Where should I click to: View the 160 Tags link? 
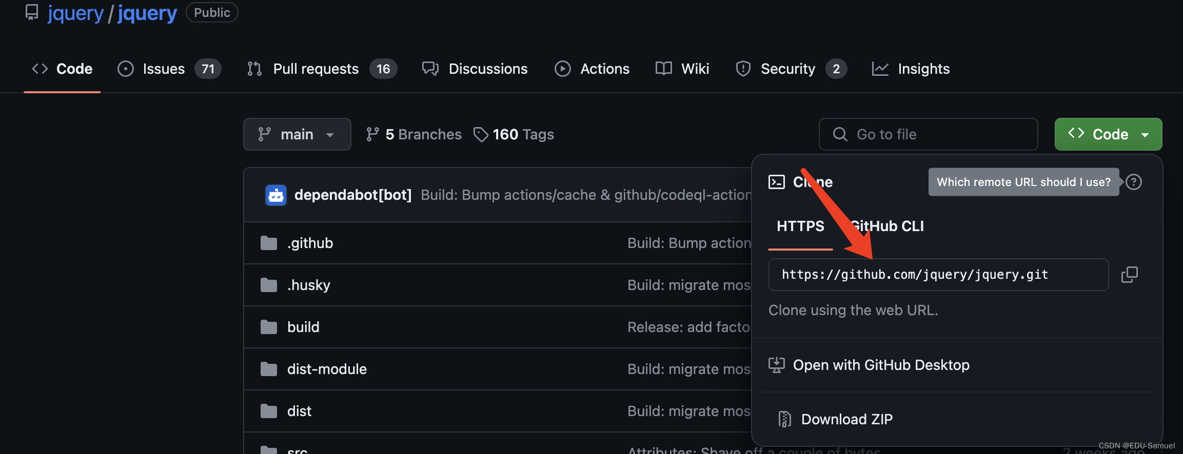click(x=514, y=134)
